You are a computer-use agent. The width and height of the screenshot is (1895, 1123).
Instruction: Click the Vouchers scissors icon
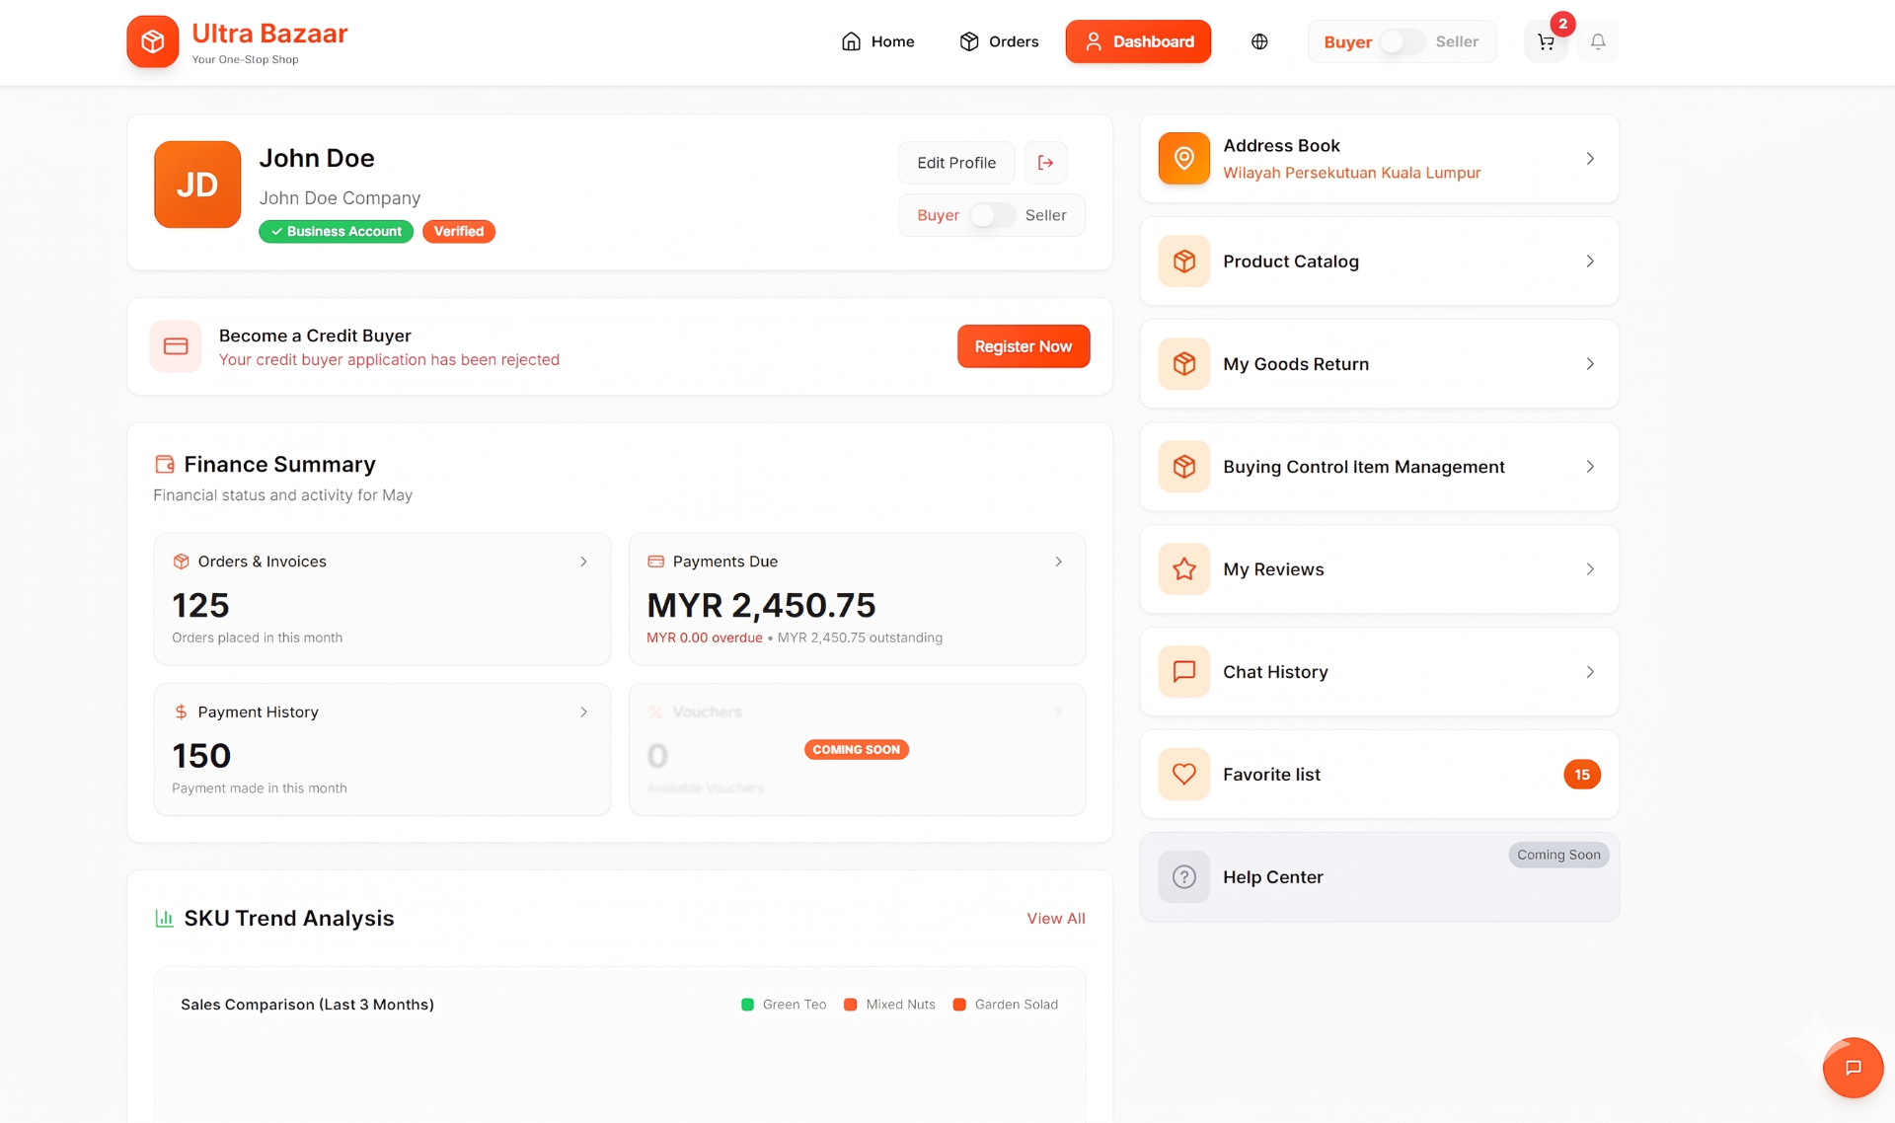655,712
